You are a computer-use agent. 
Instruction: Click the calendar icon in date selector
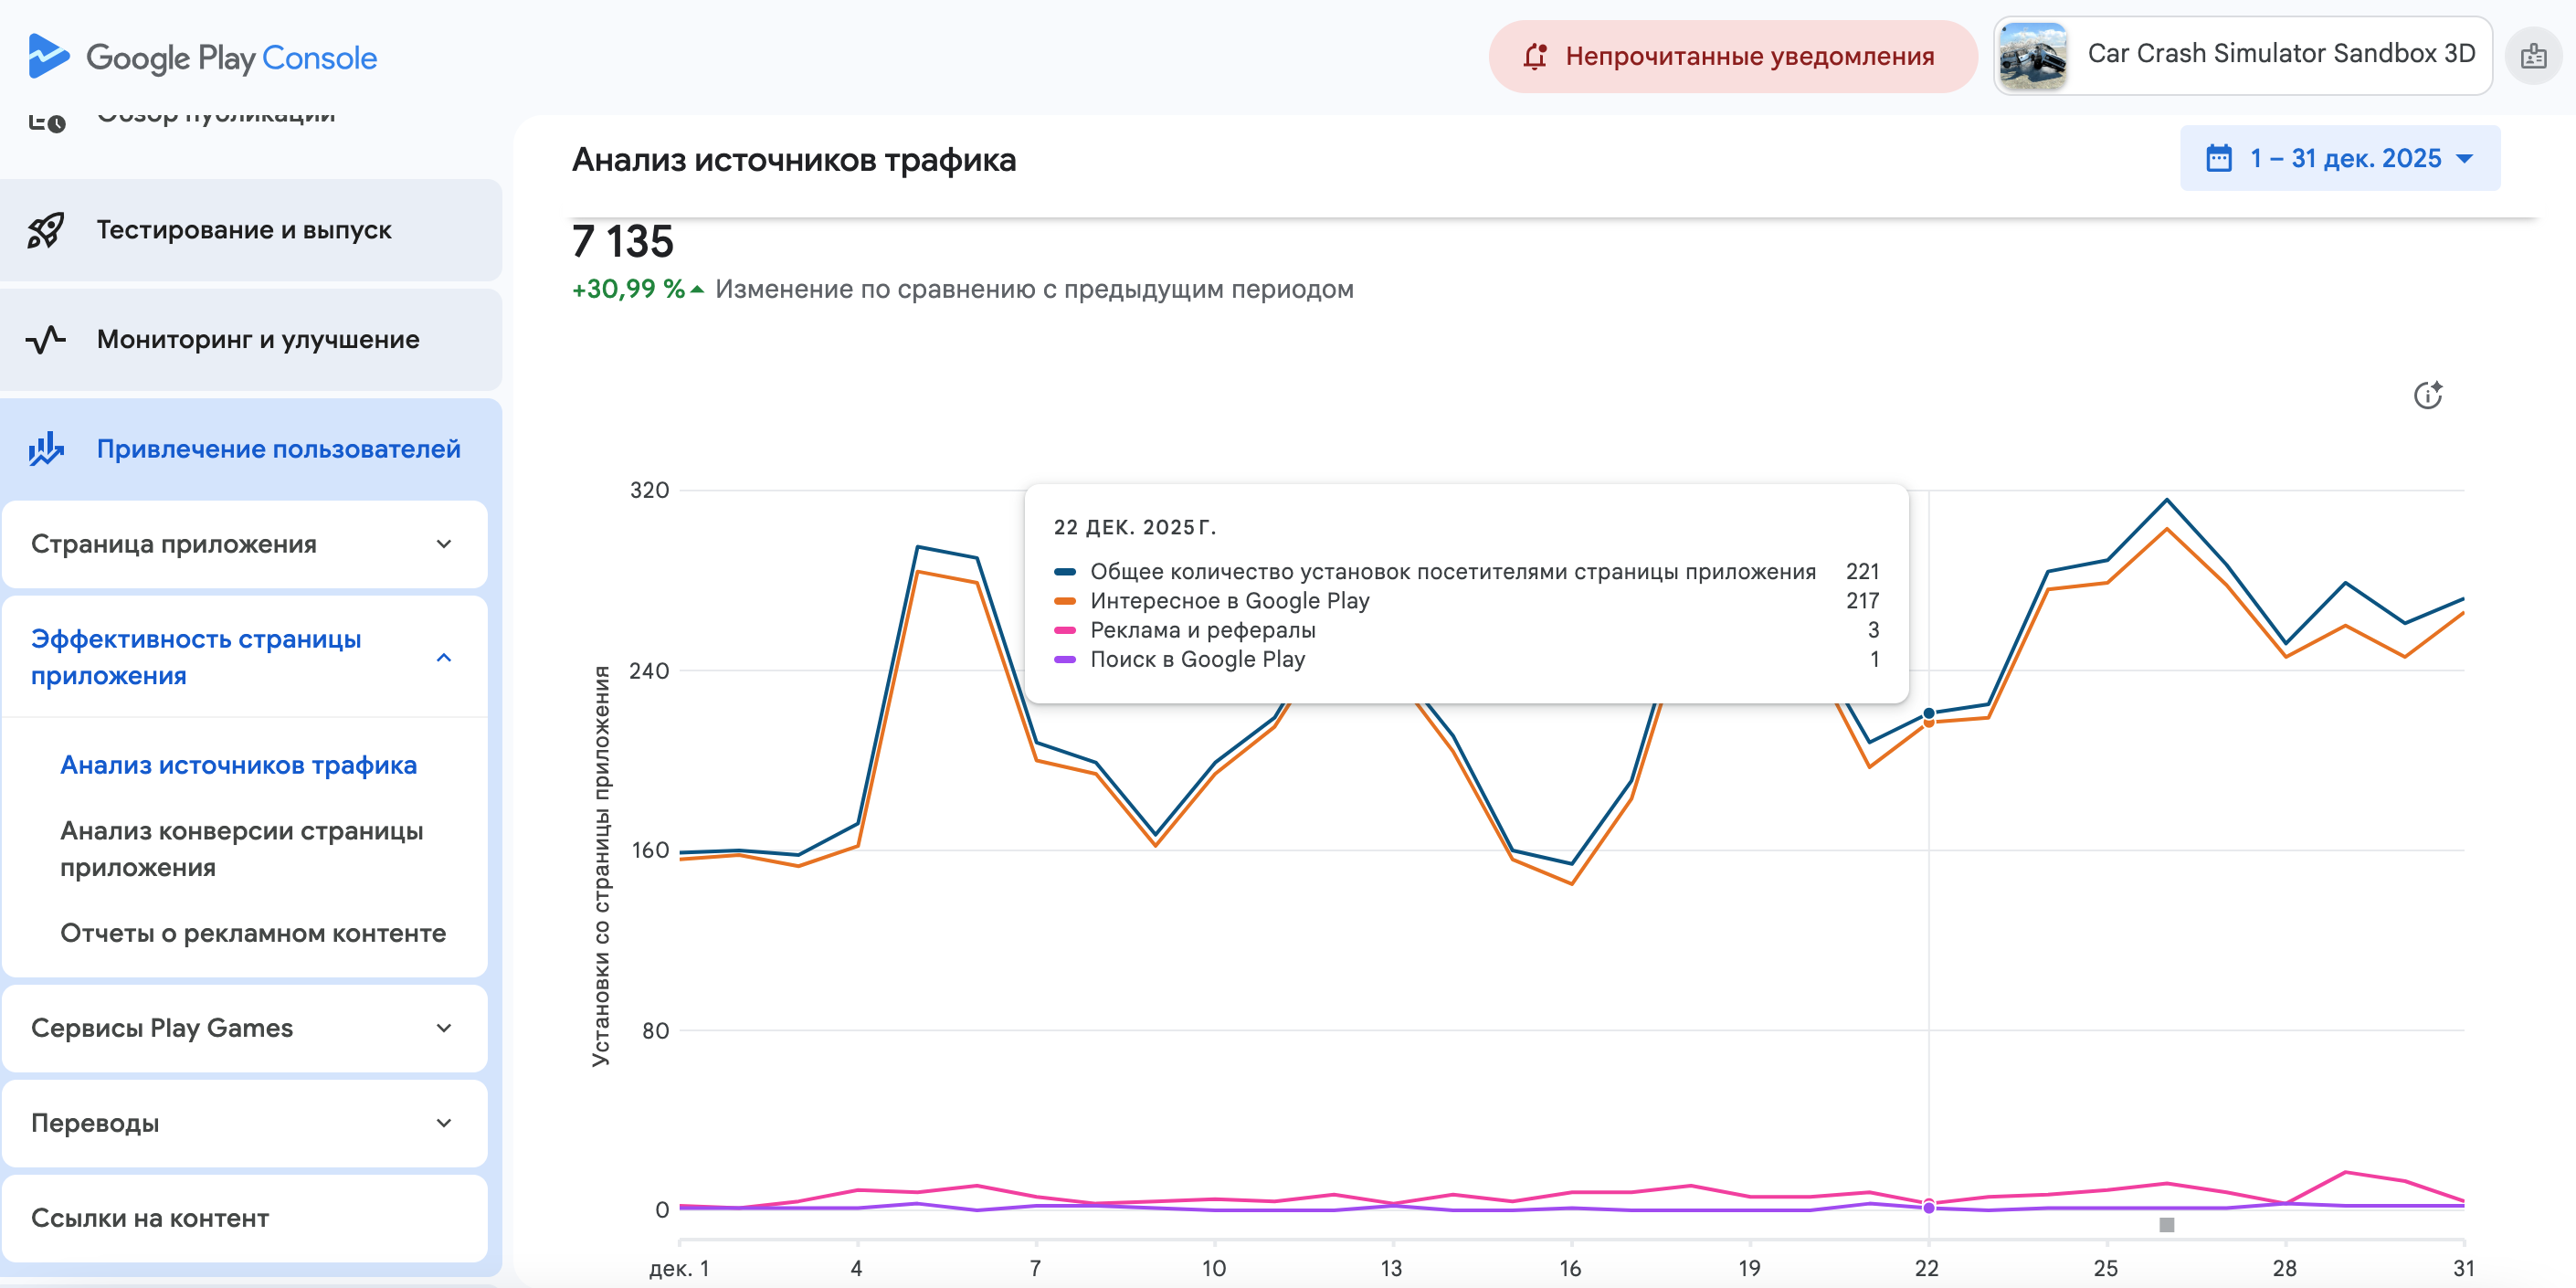pos(2218,158)
